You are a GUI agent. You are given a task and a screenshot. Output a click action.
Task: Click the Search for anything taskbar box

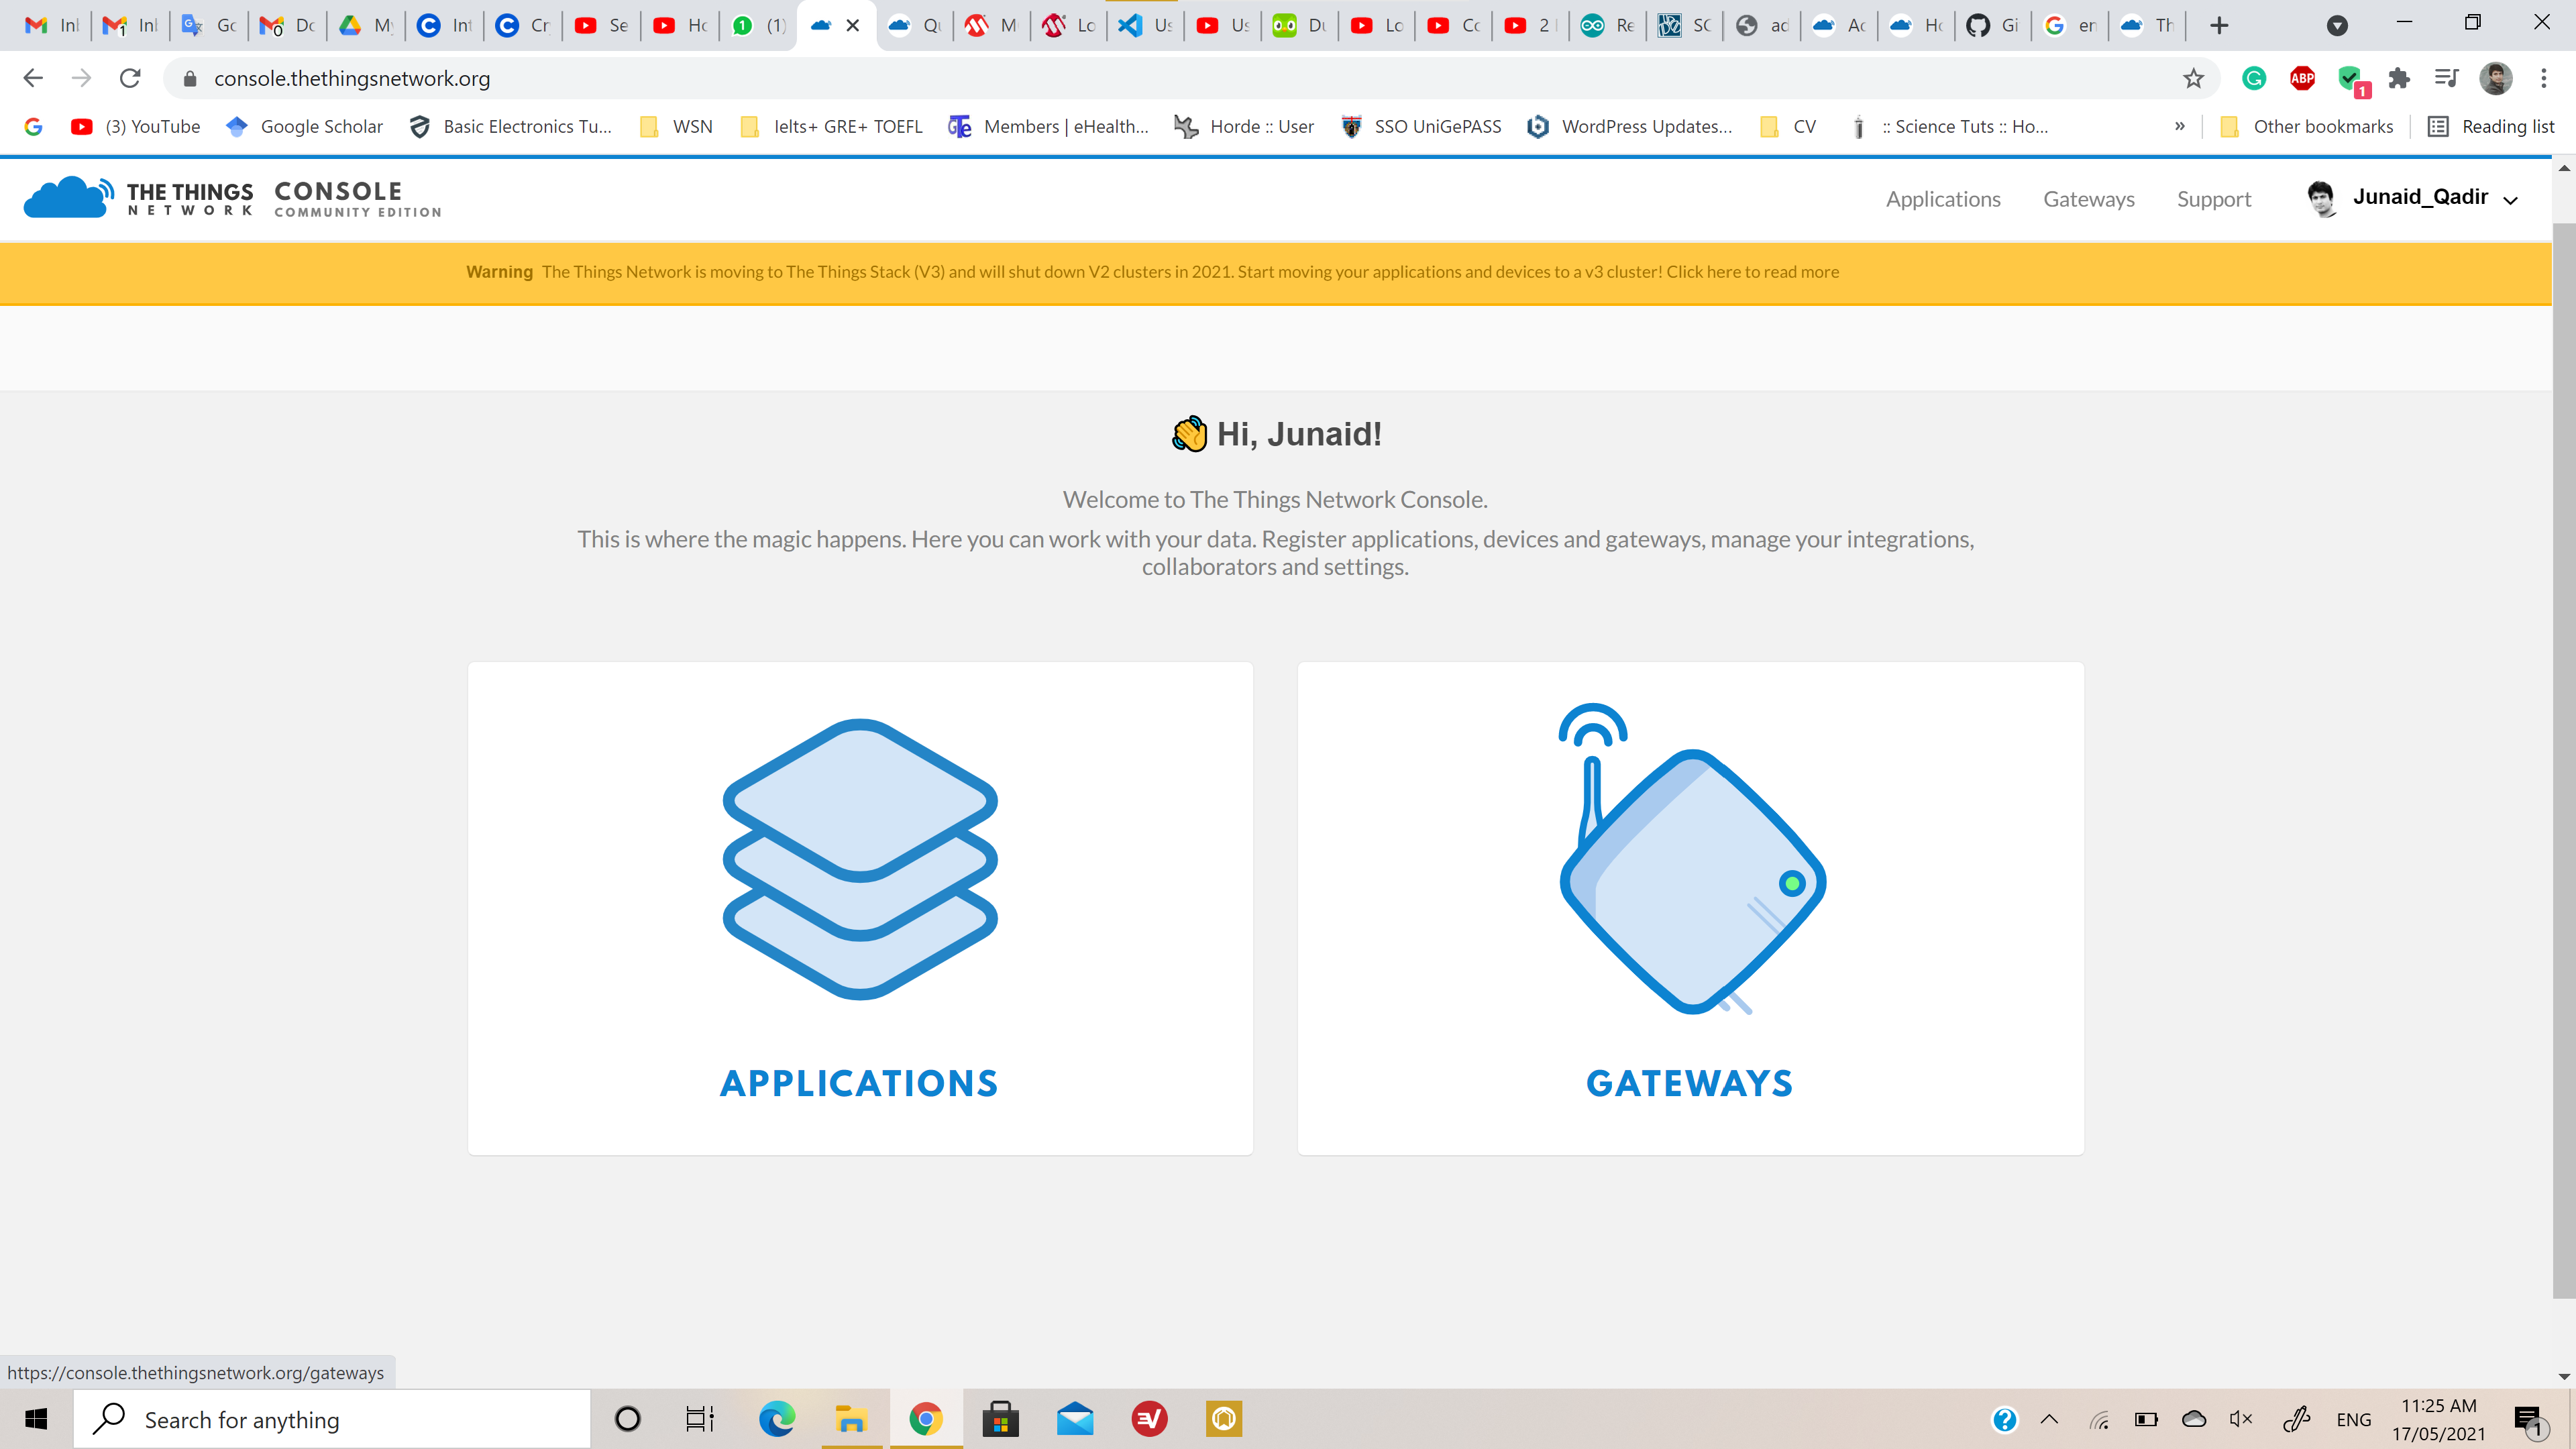332,1419
